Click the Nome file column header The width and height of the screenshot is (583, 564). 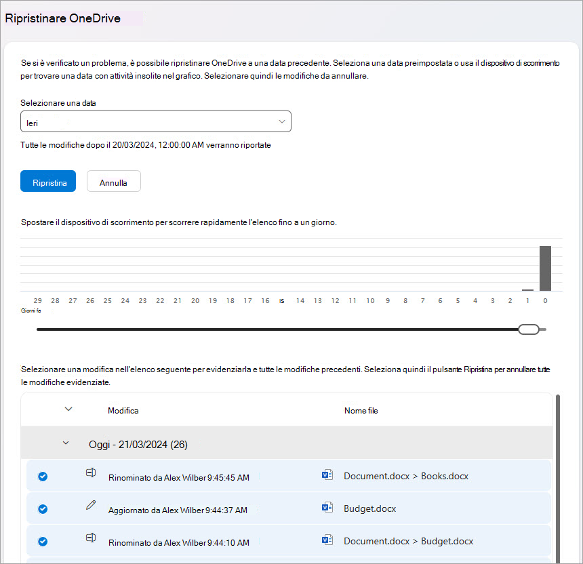361,411
